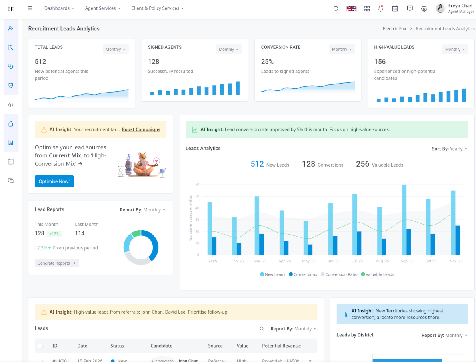Open the Client & Policy Services menu
This screenshot has width=476, height=362.
pos(158,8)
